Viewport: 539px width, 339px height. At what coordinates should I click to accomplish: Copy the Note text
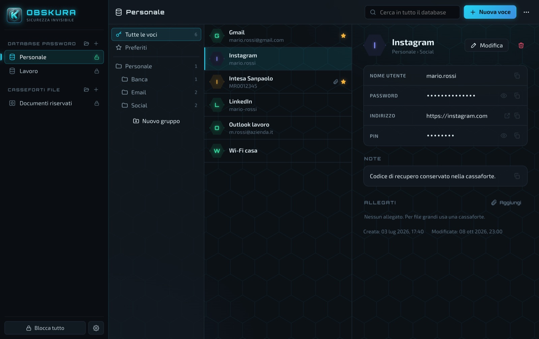[517, 176]
